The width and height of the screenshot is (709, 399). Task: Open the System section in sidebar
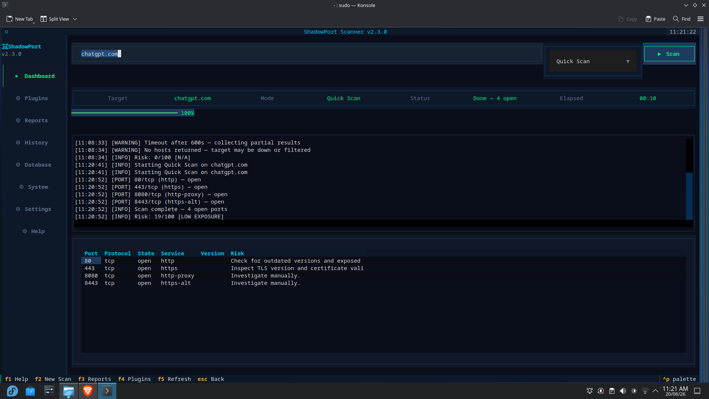pos(34,187)
